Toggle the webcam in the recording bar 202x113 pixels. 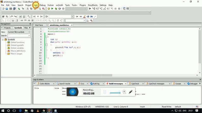coord(124,92)
